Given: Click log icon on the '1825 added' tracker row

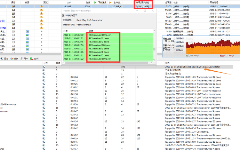Looking at the screenshot, I should tap(44, 66).
